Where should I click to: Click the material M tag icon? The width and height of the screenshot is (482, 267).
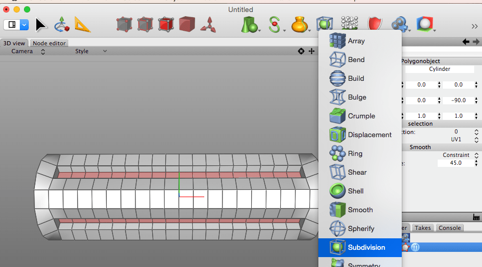pyautogui.click(x=415, y=247)
